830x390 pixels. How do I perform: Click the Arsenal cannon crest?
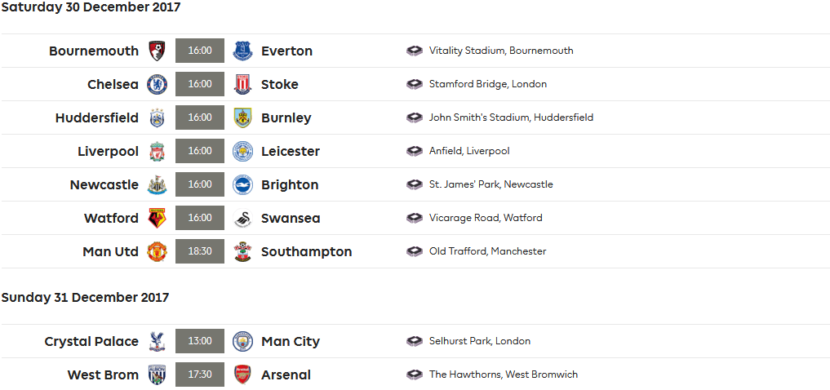(242, 374)
